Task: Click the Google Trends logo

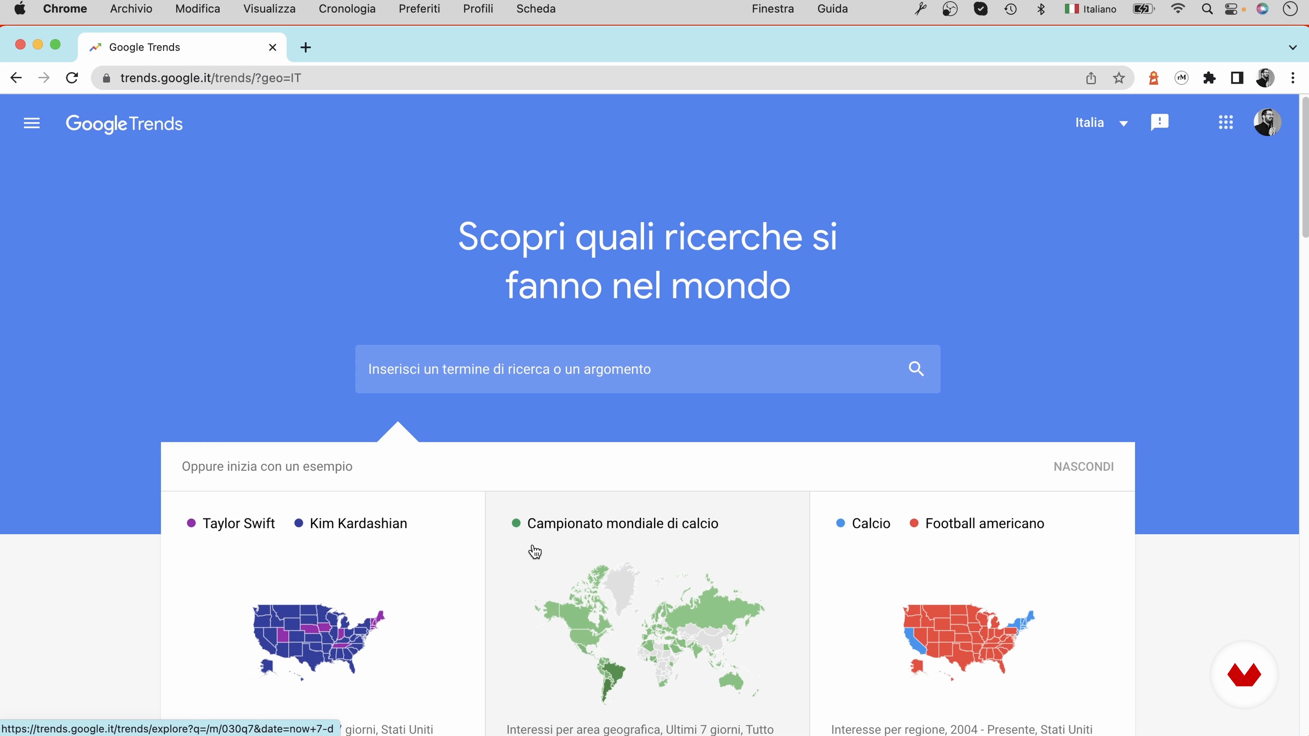Action: [124, 123]
